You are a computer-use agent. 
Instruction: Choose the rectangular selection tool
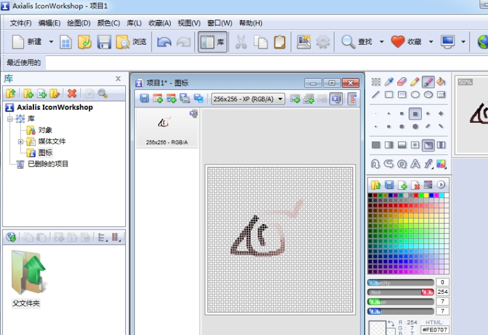pos(376,82)
